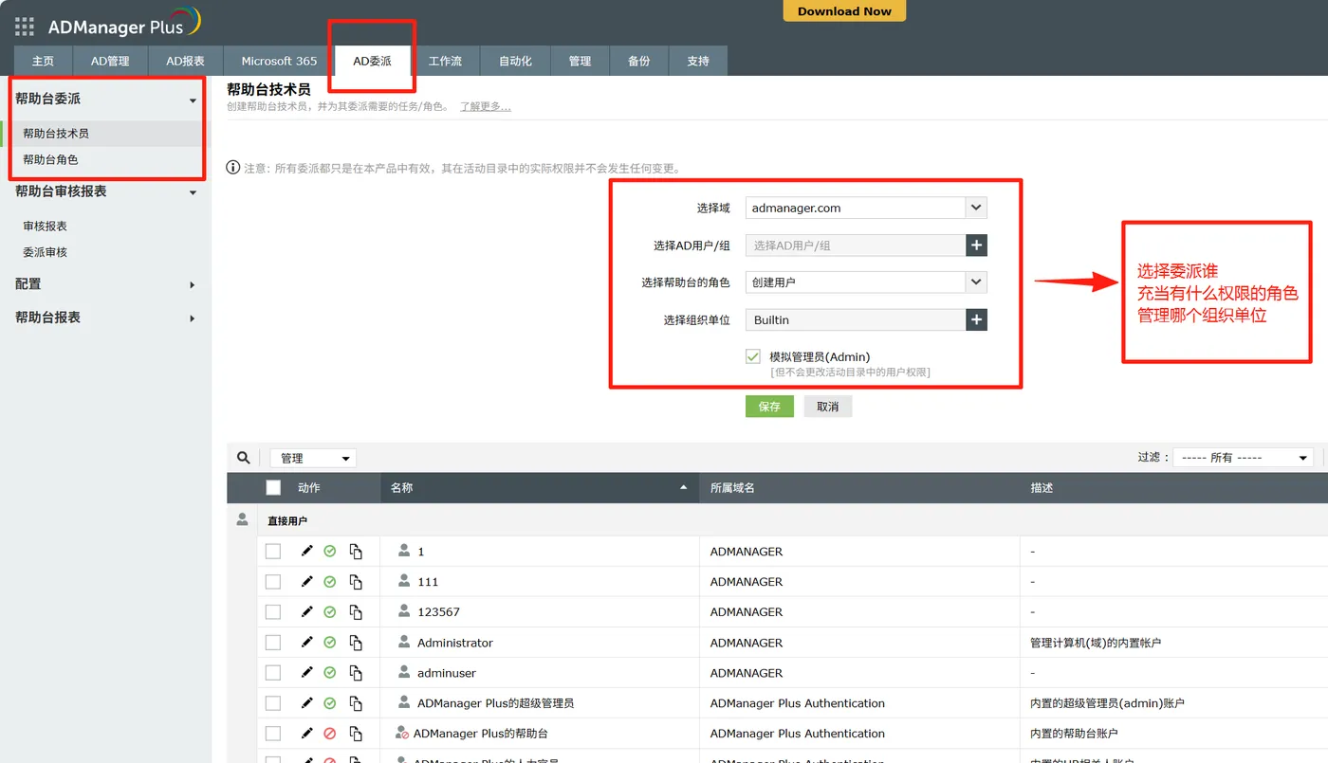1328x763 pixels.
Task: Click the green status icon for adminuser
Action: click(x=330, y=672)
